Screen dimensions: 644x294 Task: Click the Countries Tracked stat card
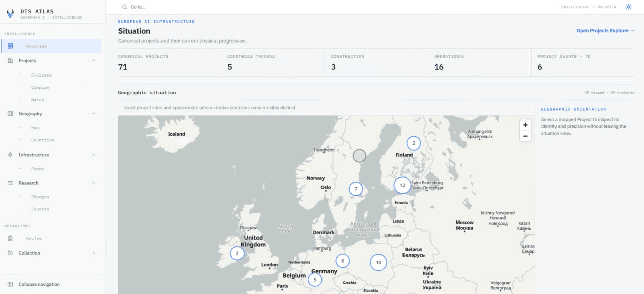[273, 63]
